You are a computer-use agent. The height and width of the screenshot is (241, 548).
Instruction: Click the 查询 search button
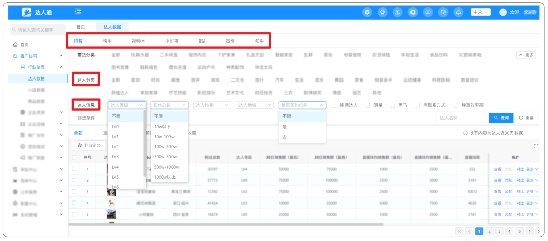tap(501, 118)
